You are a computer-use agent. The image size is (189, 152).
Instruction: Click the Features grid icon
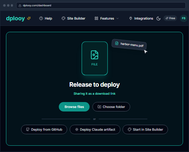click(x=96, y=19)
